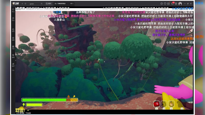Click the lightning bolt stamina icon
Image resolution: width=205 pixels, height=115 pixels.
click(x=24, y=105)
